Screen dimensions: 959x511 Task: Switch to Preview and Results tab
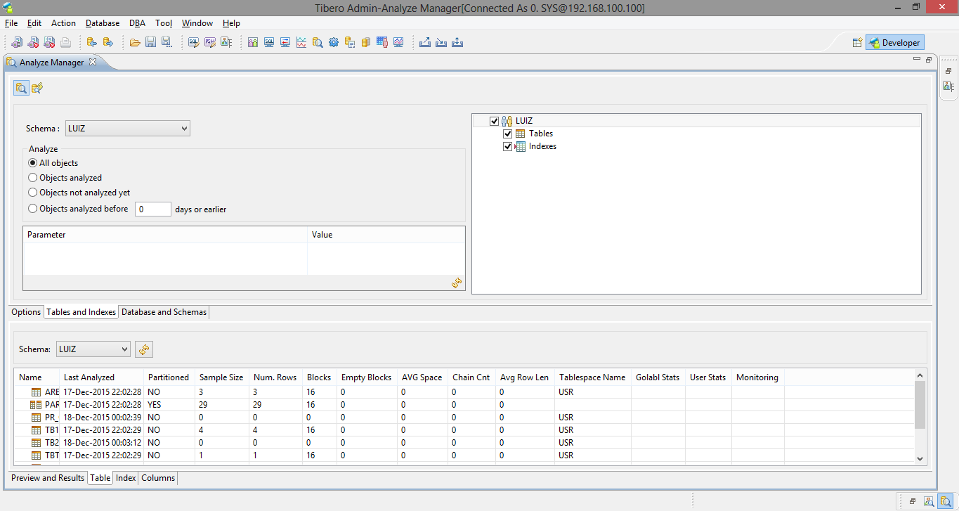tap(48, 478)
